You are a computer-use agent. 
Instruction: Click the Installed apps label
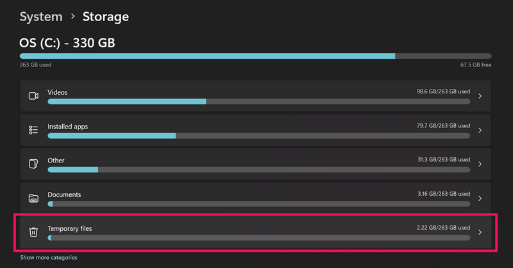[67, 127]
